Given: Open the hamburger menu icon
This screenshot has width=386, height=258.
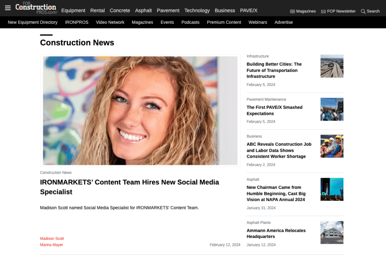Looking at the screenshot, I should (8, 8).
